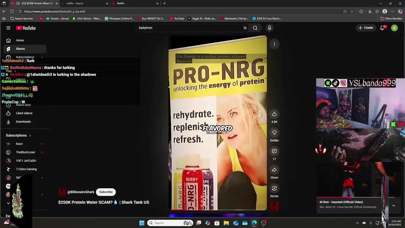Open Edge settings three-dot menu
The image size is (405, 228).
coord(392,11)
